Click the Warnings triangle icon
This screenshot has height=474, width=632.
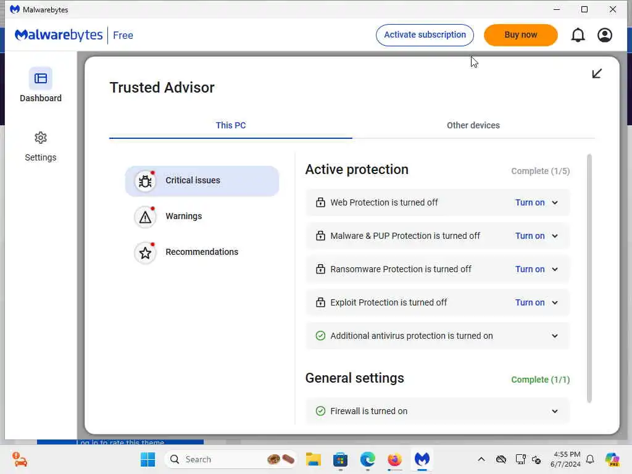(145, 217)
